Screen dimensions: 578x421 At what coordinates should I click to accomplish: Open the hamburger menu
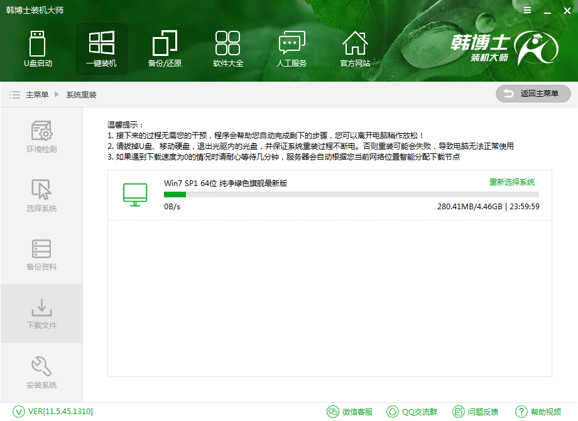coord(526,10)
